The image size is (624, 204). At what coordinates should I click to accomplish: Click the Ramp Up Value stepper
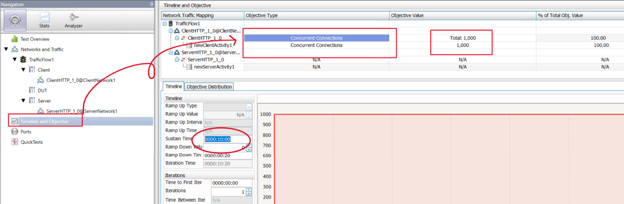pos(249,115)
